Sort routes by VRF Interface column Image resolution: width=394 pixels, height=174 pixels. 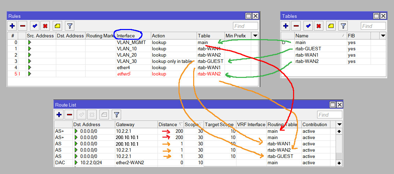click(251, 124)
